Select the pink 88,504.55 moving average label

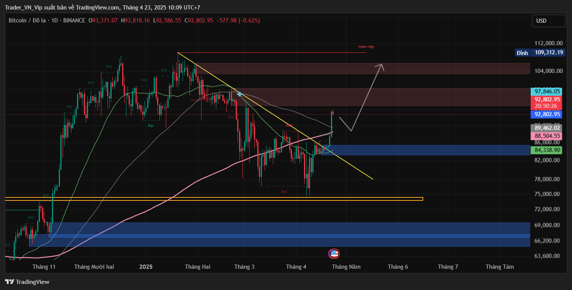point(547,136)
